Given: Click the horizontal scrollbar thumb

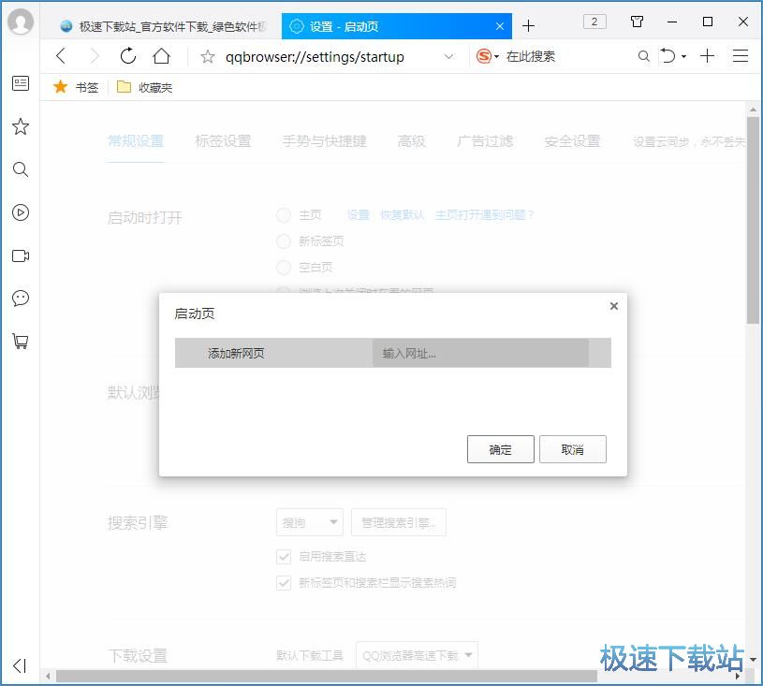Looking at the screenshot, I should tap(326, 676).
